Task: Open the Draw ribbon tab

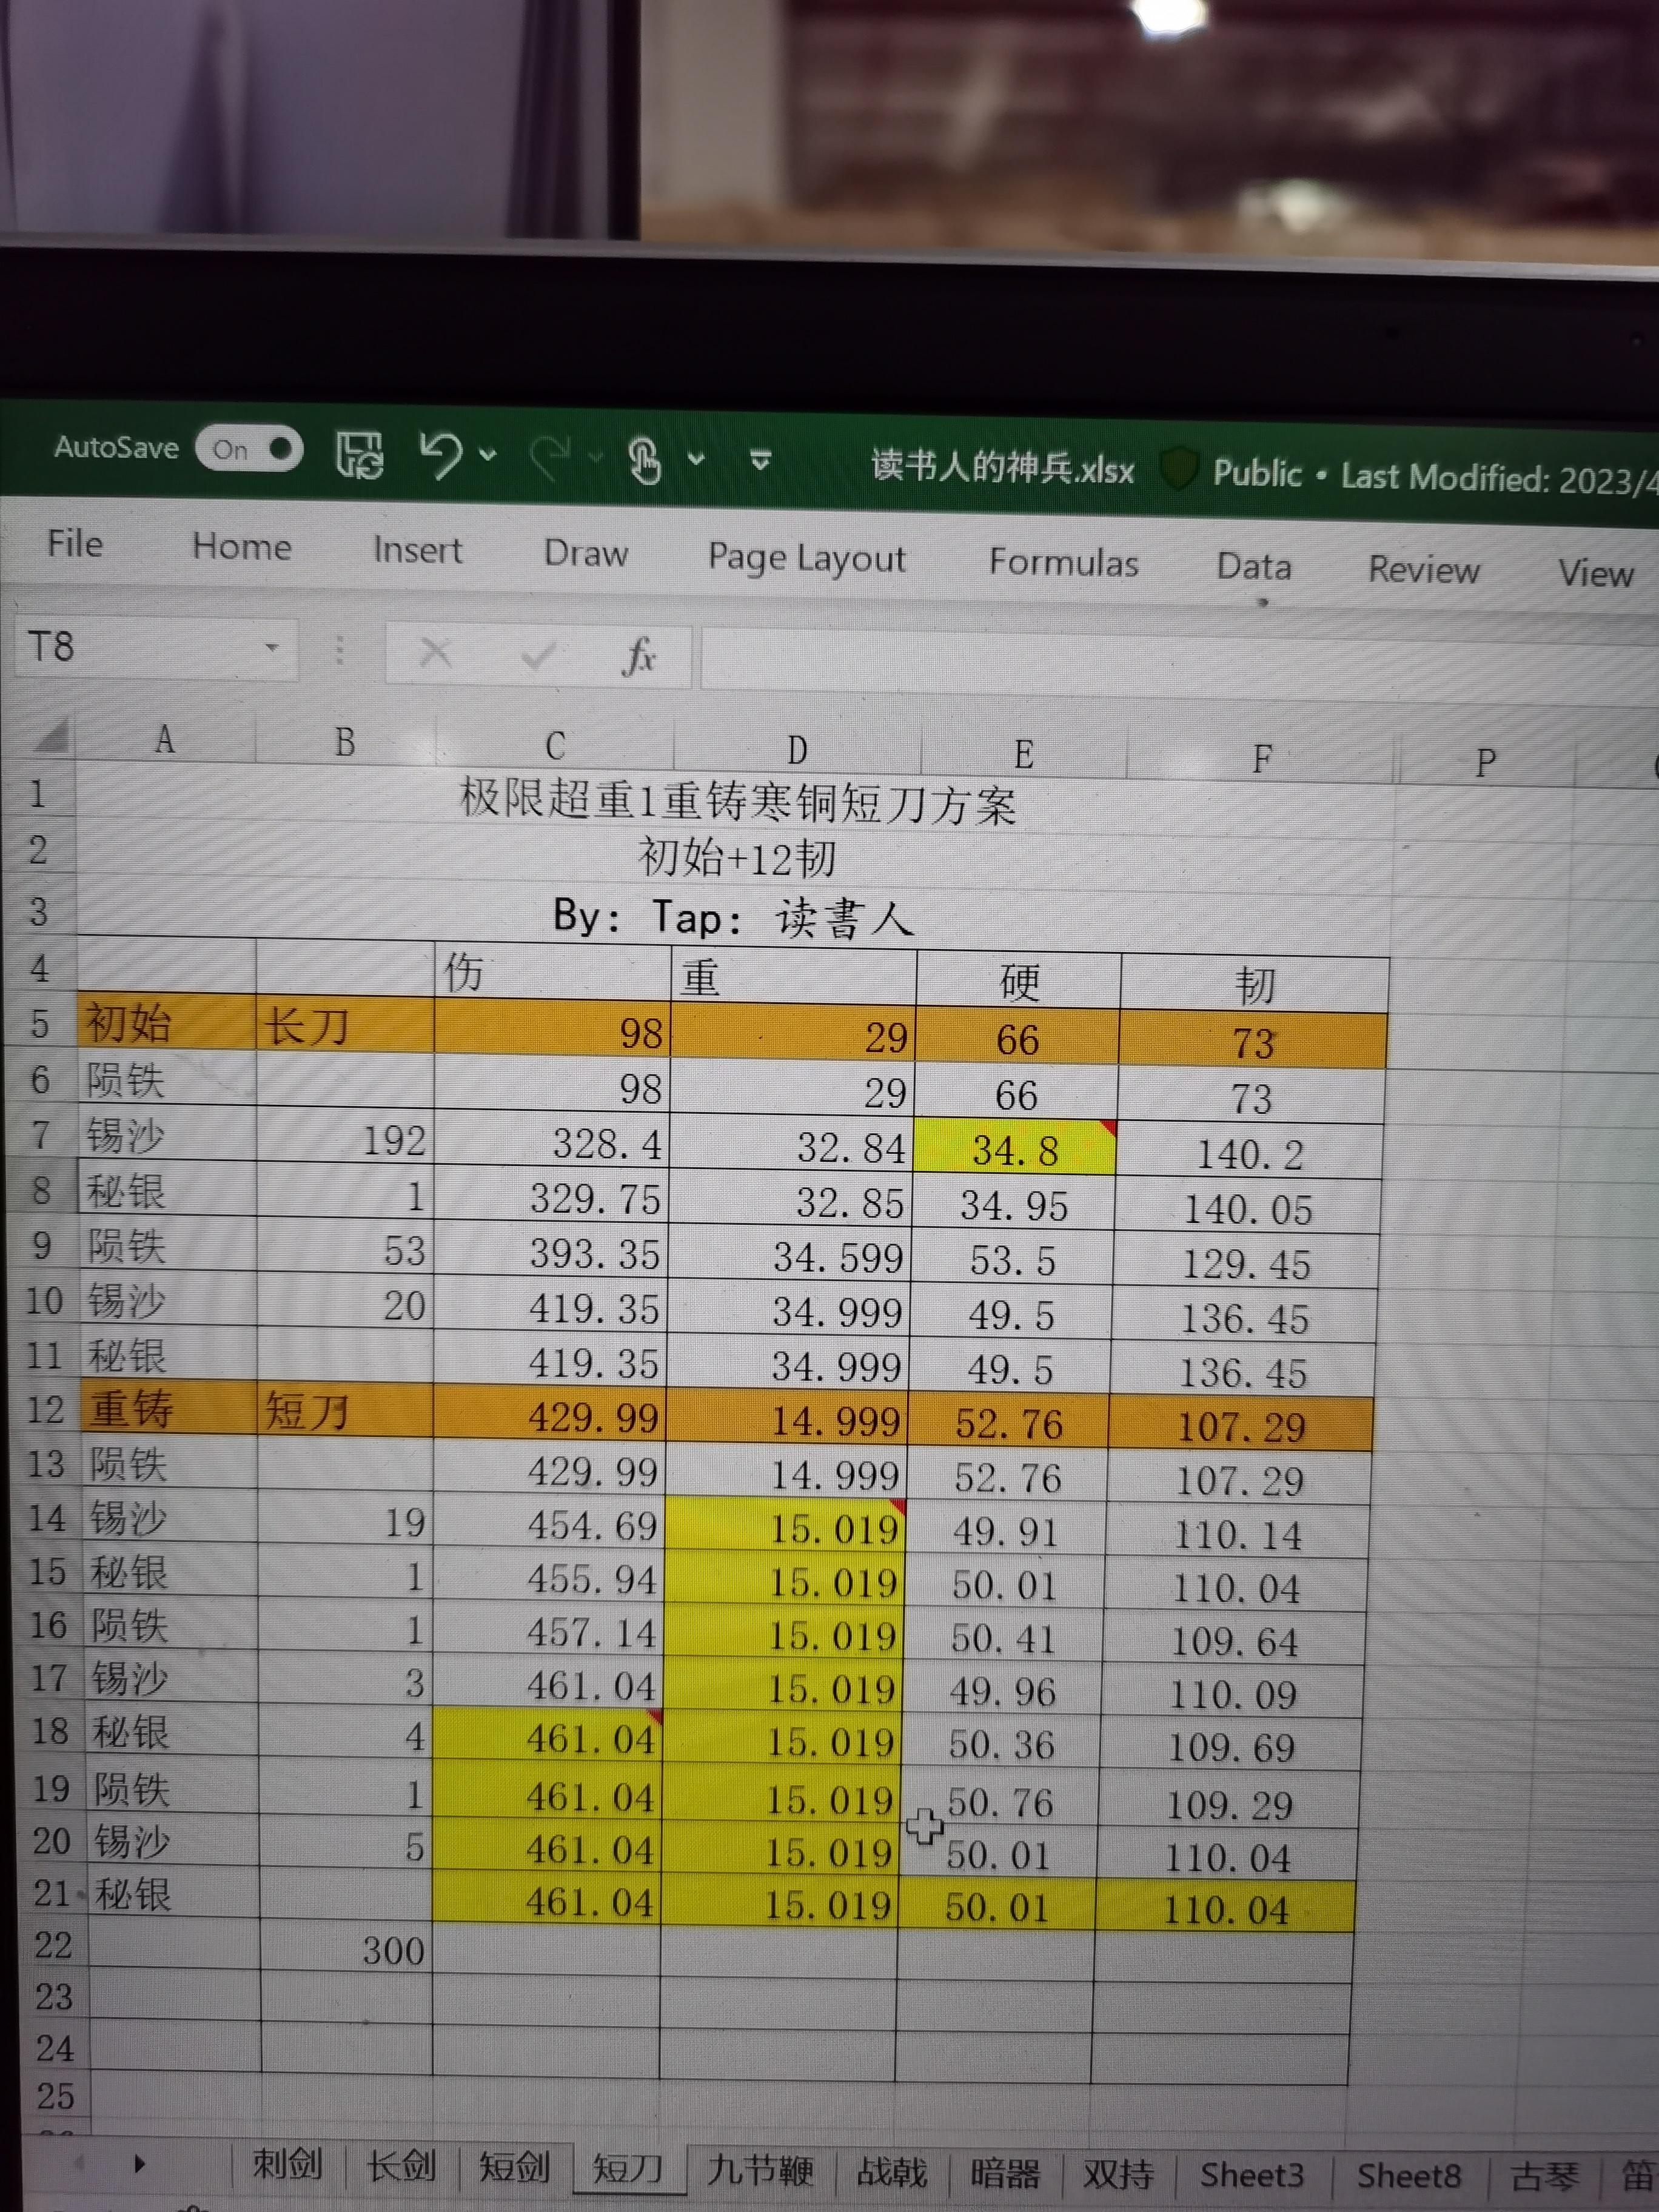Action: [x=586, y=554]
